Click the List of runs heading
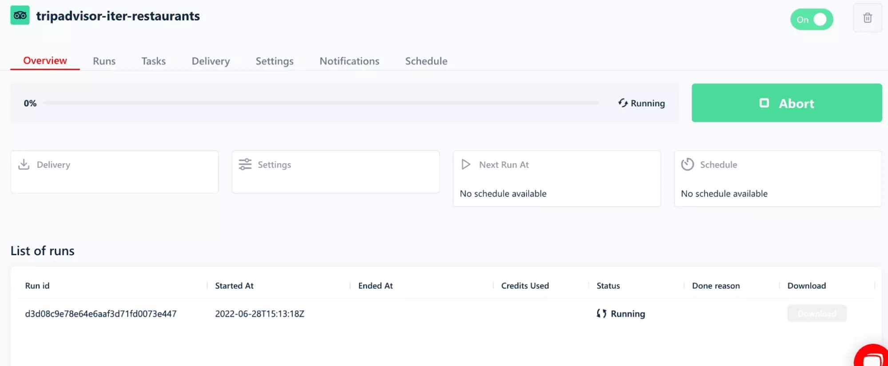Image resolution: width=888 pixels, height=366 pixels. click(43, 251)
